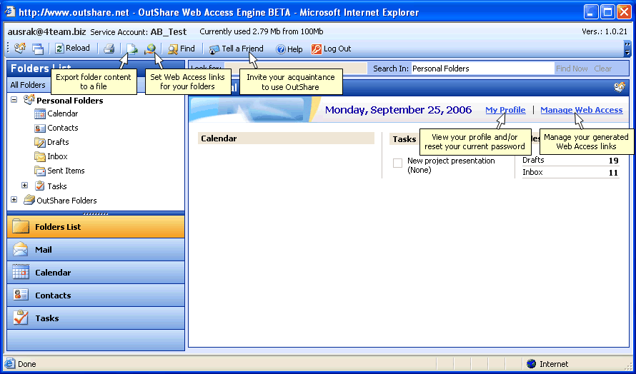The width and height of the screenshot is (636, 374).
Task: Click the splitter grip above navigation buttons
Action: pyautogui.click(x=96, y=213)
